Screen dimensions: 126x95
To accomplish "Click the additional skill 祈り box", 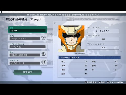I will (103, 47).
